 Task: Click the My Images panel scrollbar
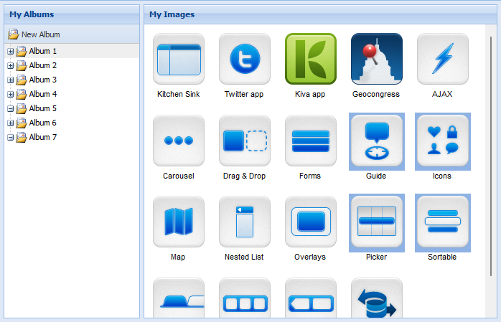tap(491, 156)
